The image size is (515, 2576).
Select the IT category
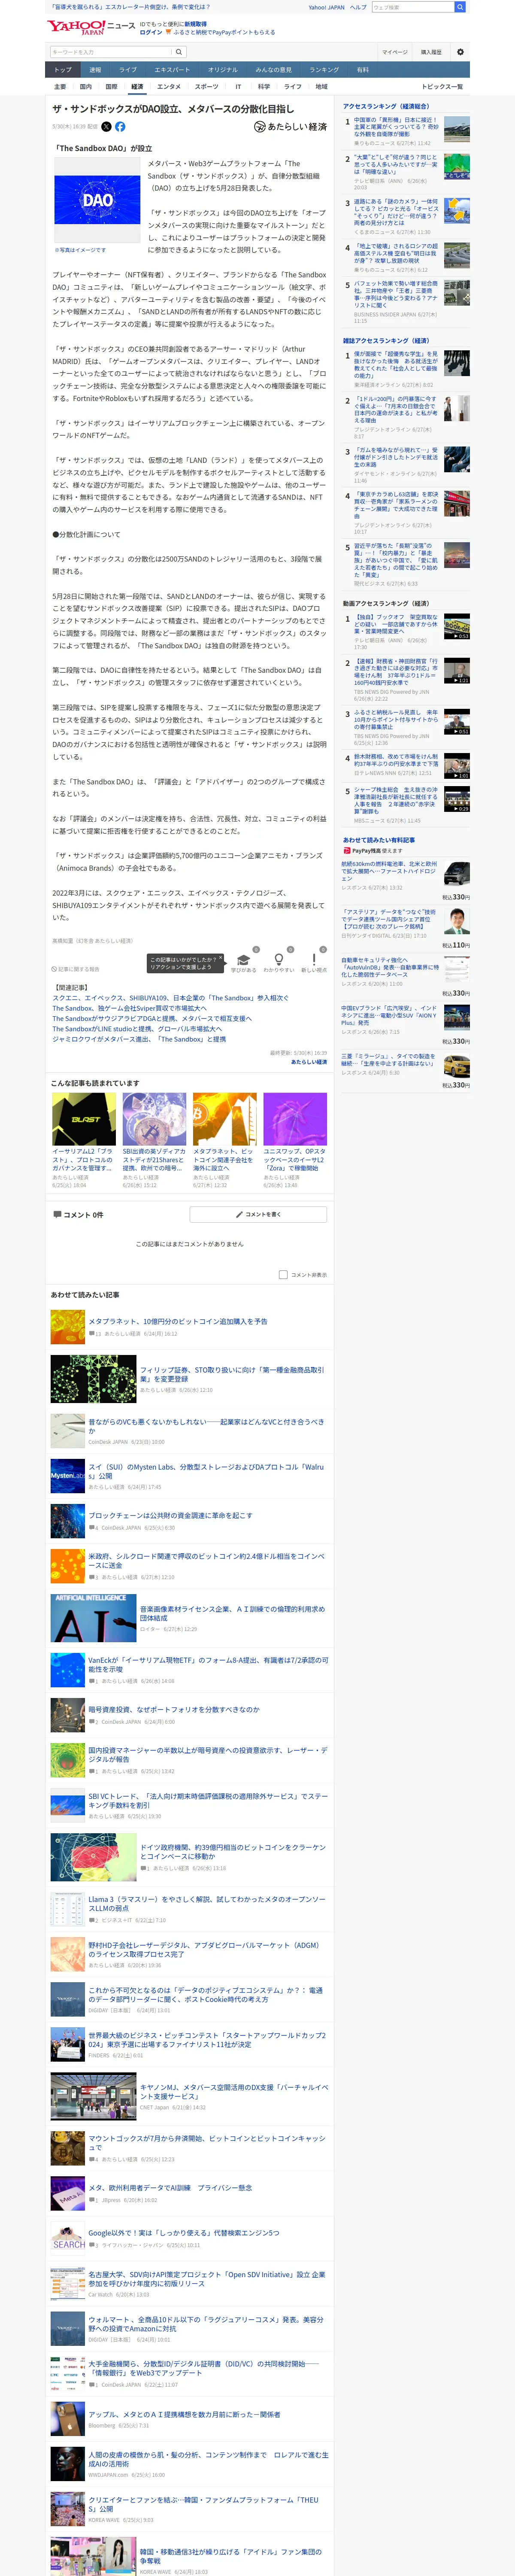[x=238, y=87]
